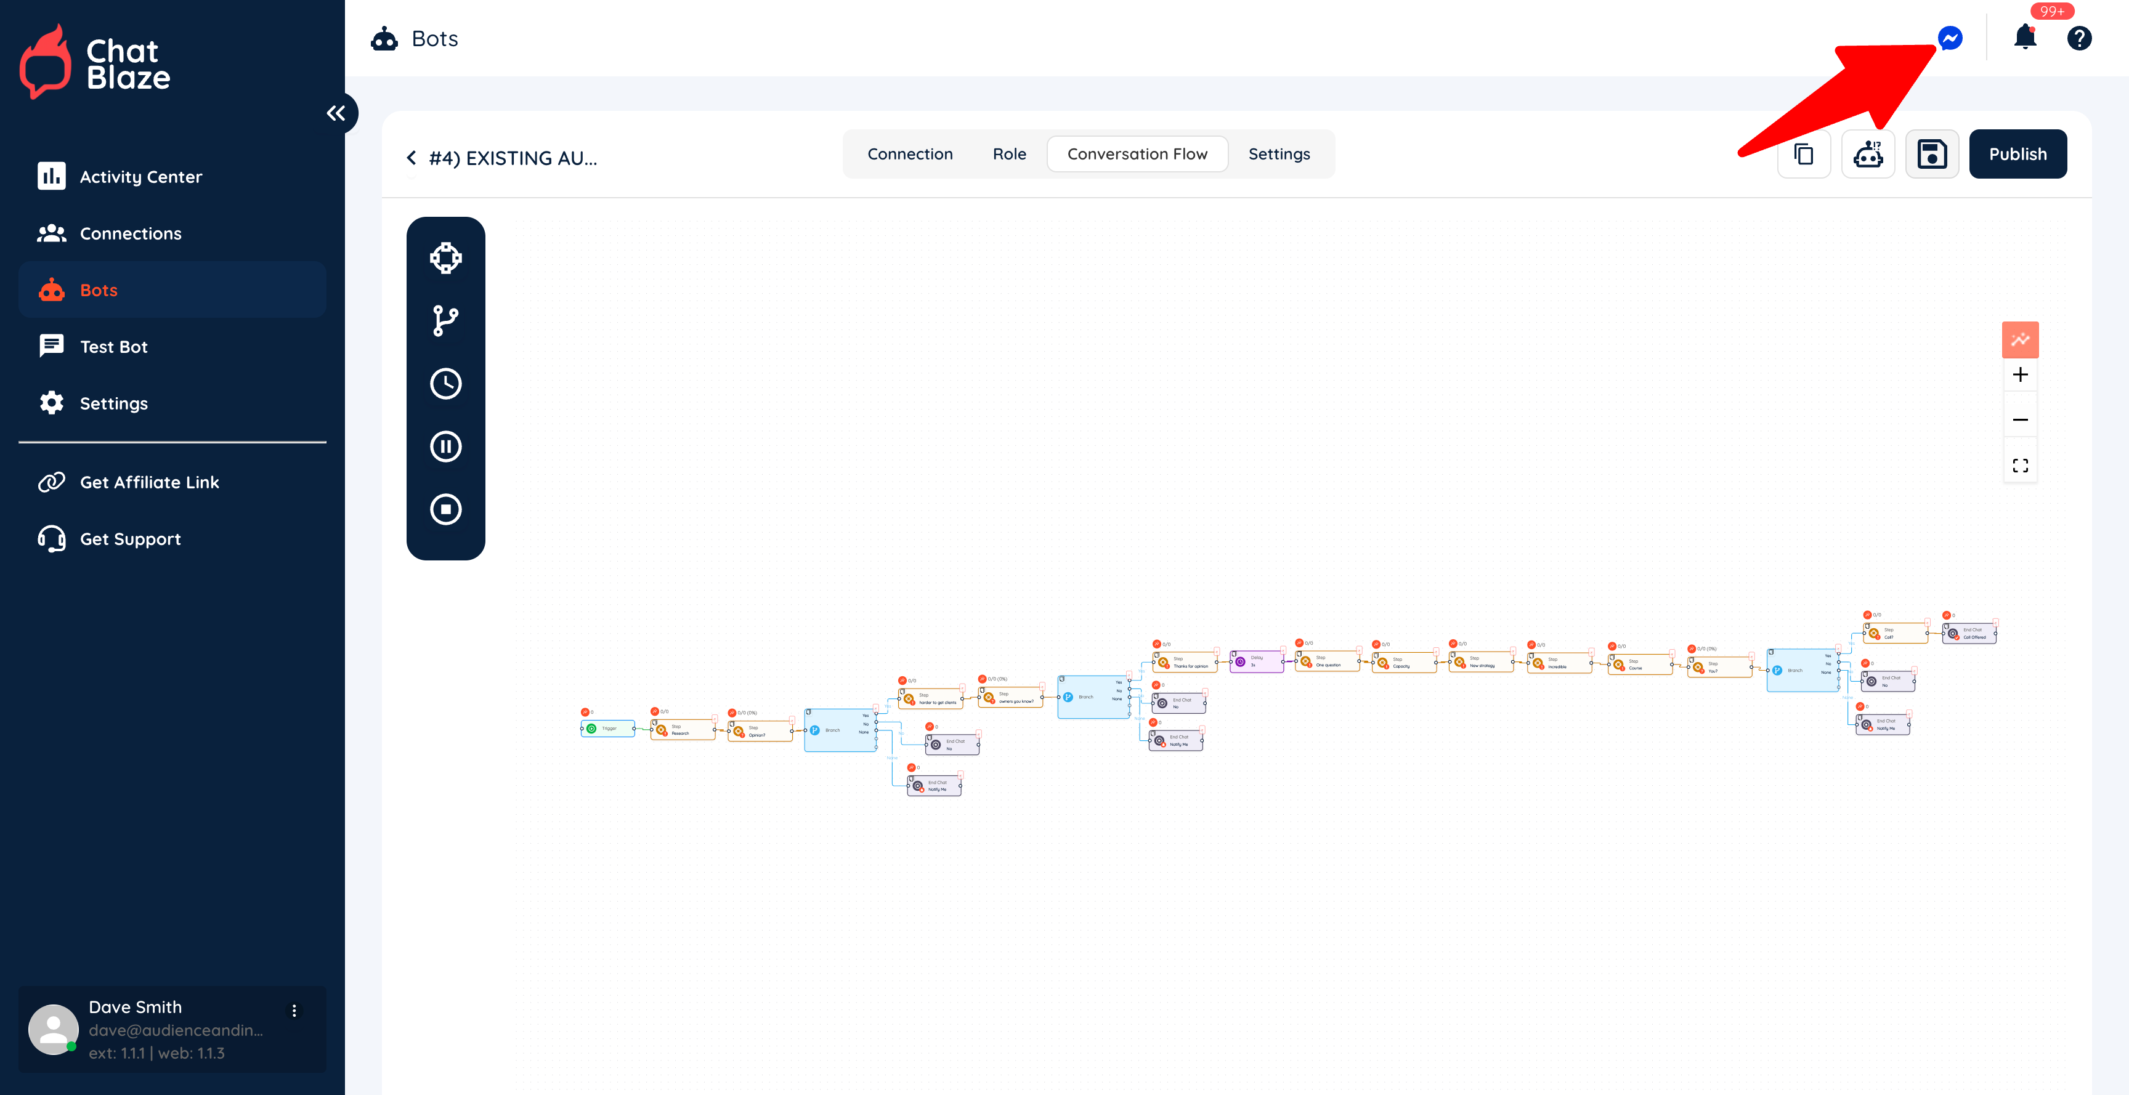This screenshot has height=1095, width=2129.
Task: Click the copy bot duplicate icon
Action: pos(1803,155)
